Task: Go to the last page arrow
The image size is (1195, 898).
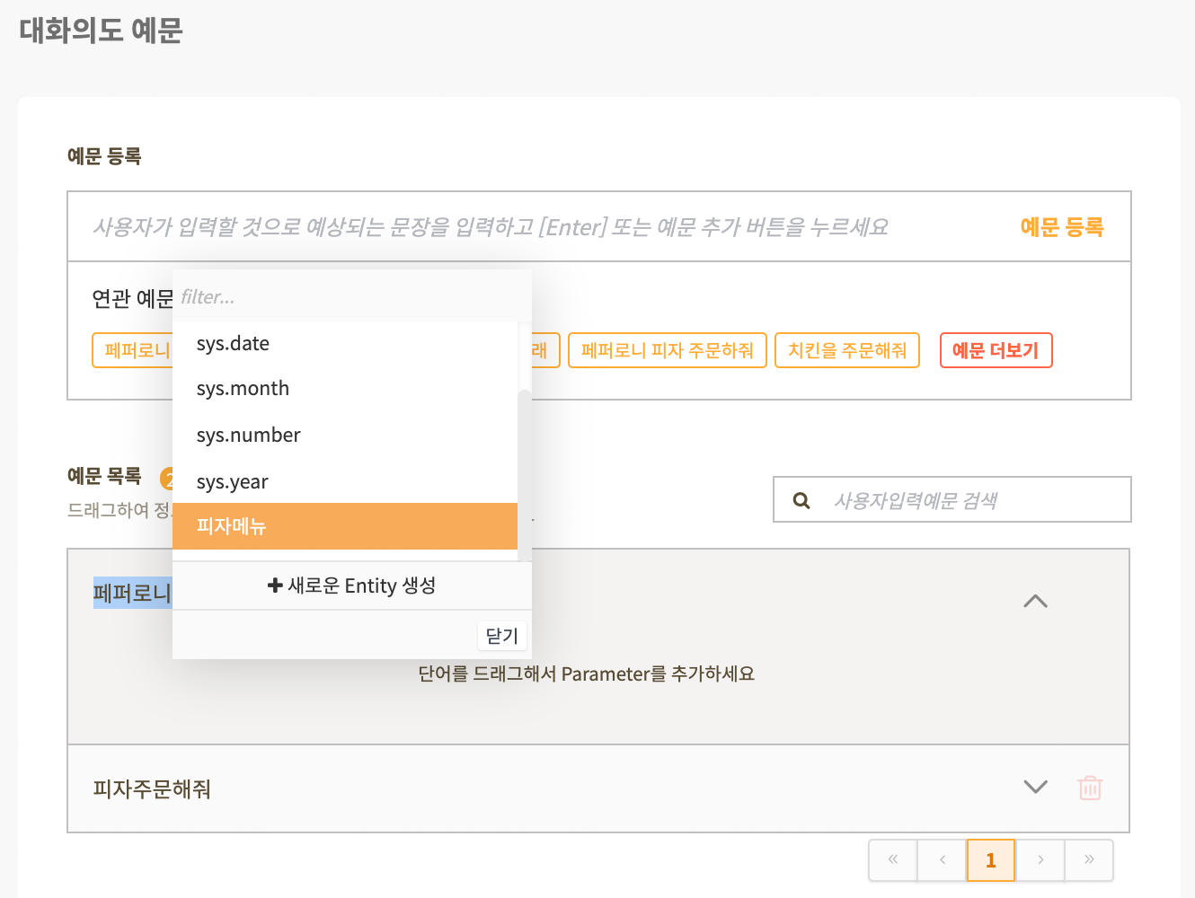Action: pos(1089,860)
